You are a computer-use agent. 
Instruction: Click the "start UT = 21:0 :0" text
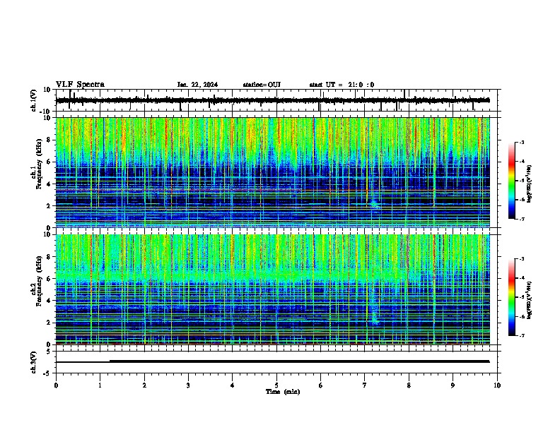coord(342,85)
